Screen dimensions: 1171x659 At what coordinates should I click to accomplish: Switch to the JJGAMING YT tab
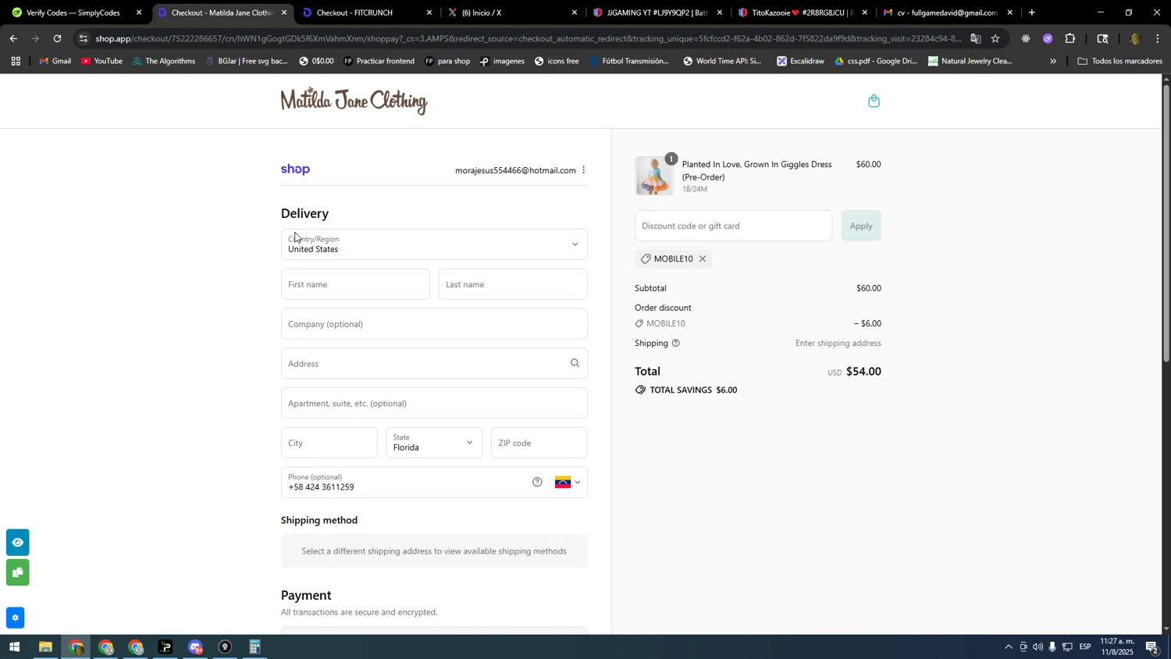point(657,12)
